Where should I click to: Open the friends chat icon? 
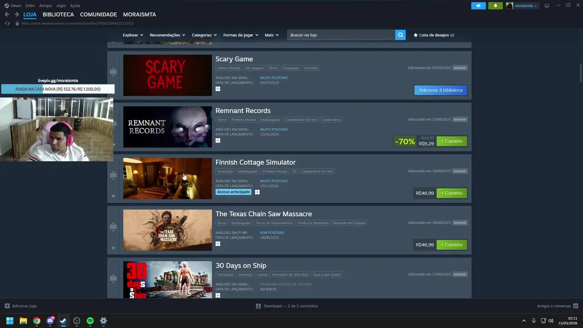click(576, 306)
